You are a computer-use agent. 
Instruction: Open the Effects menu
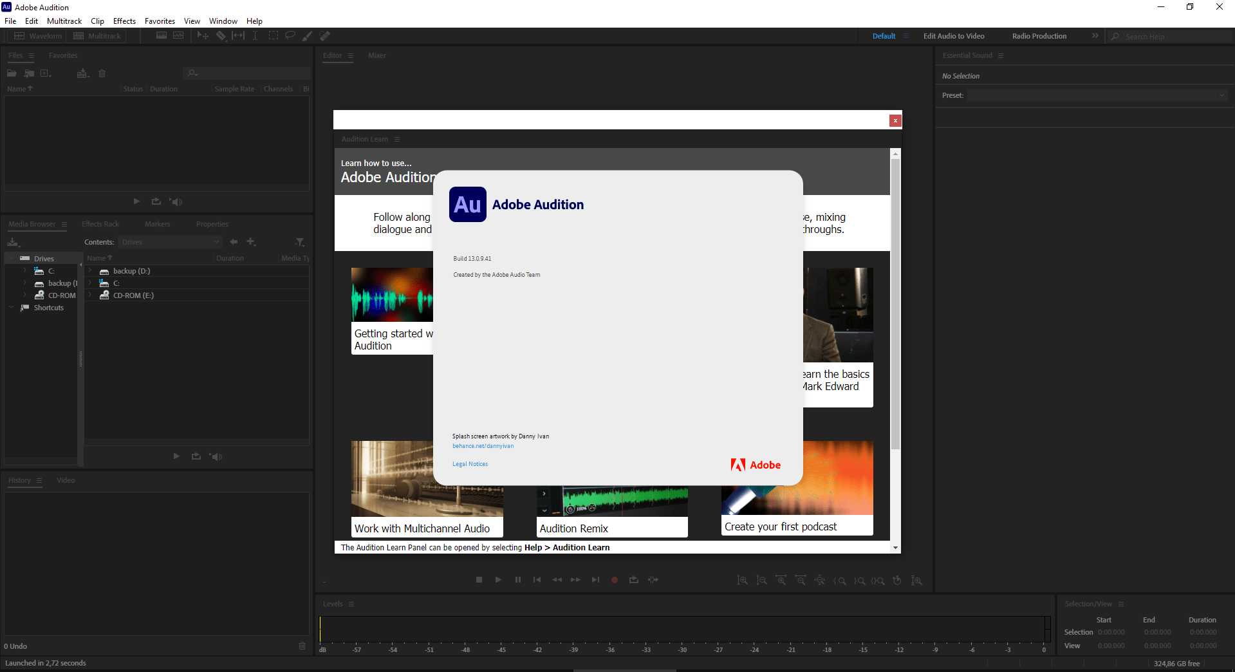point(124,21)
